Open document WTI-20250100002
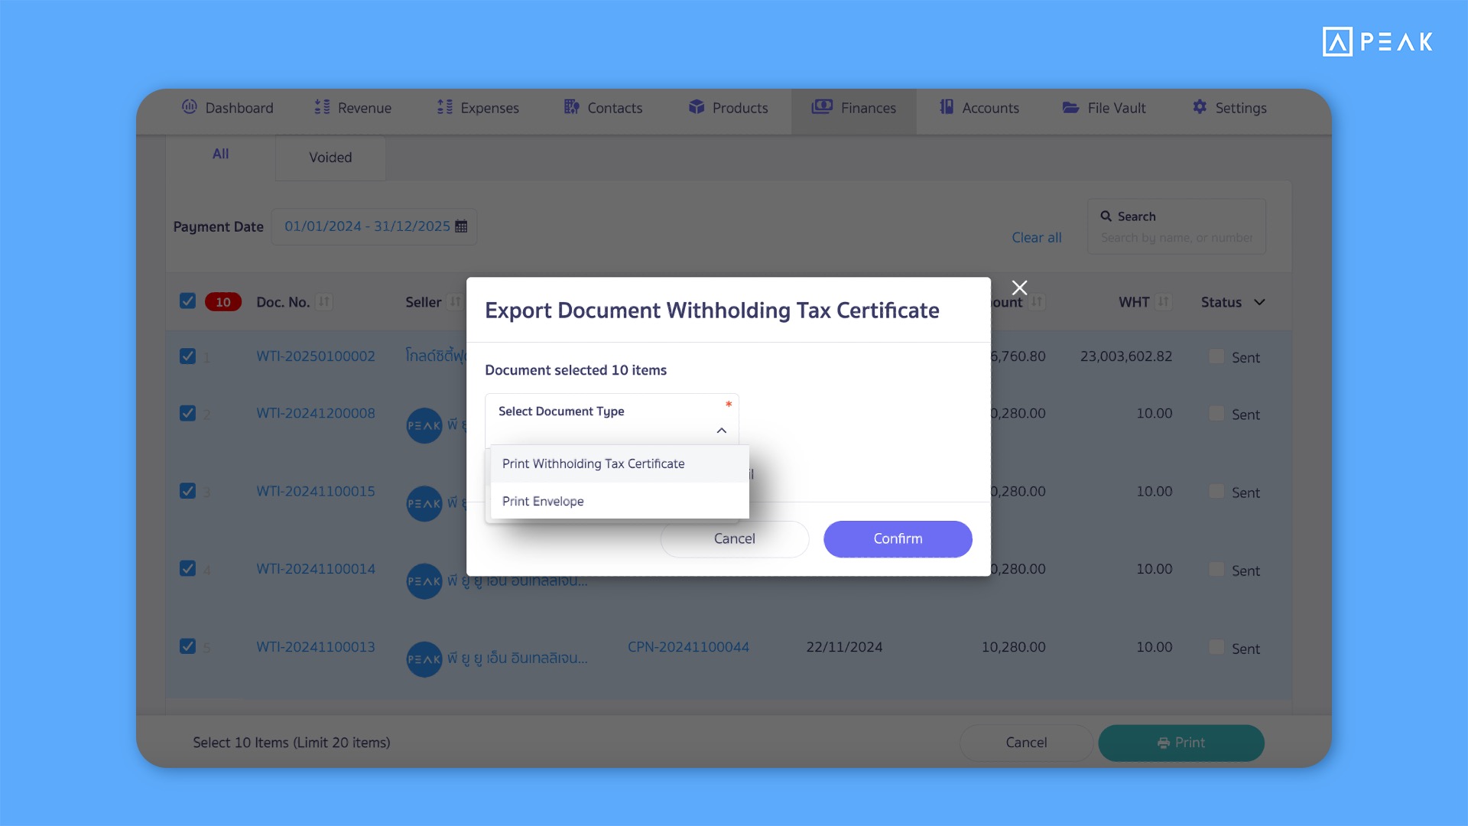This screenshot has width=1468, height=826. (x=315, y=356)
